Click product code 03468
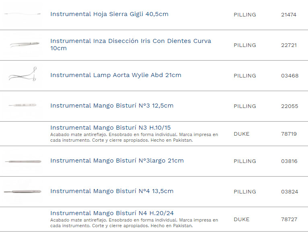The image size is (308, 234). tap(290, 75)
